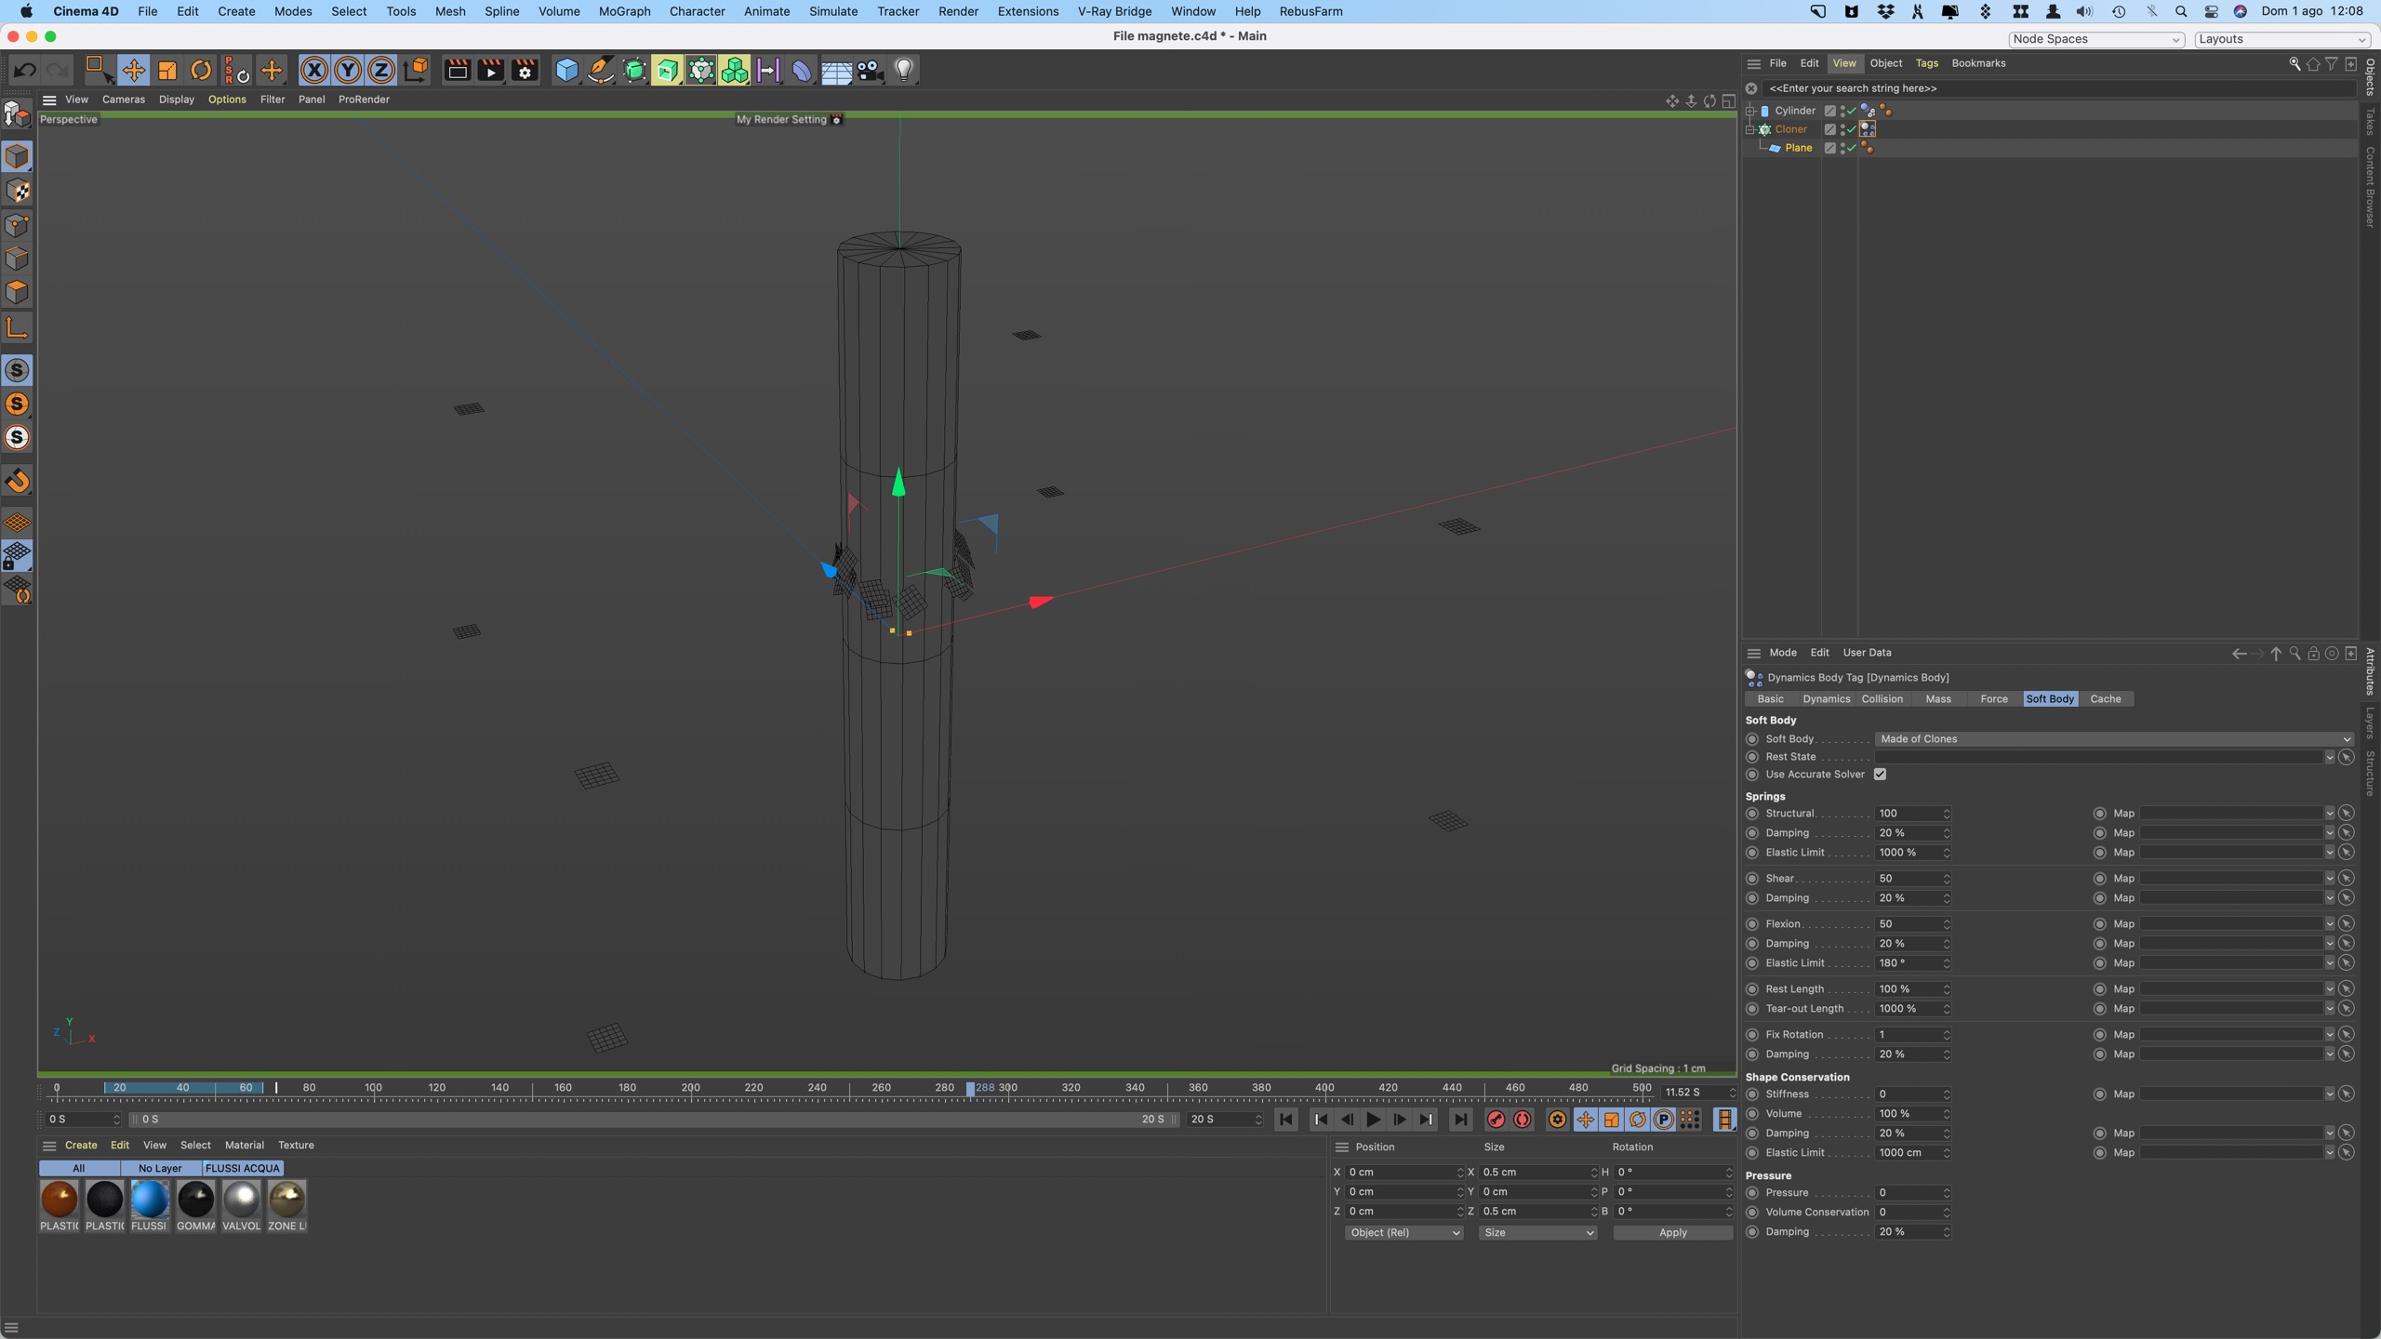Toggle the X axis lock

(314, 71)
